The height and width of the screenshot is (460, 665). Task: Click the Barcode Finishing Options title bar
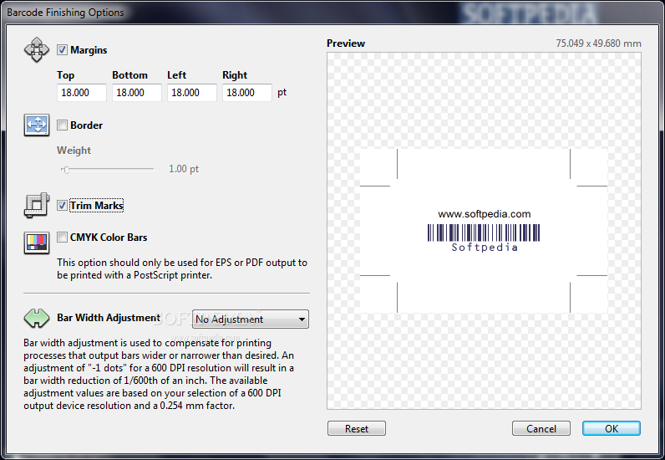point(332,12)
